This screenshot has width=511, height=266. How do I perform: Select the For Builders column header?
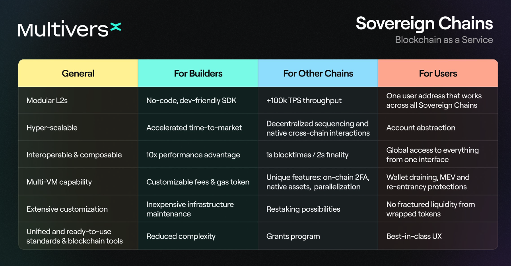(x=198, y=73)
